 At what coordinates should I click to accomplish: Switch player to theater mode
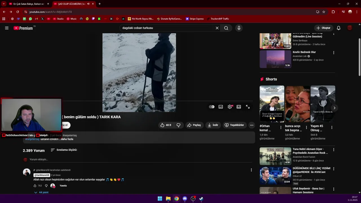[239, 107]
